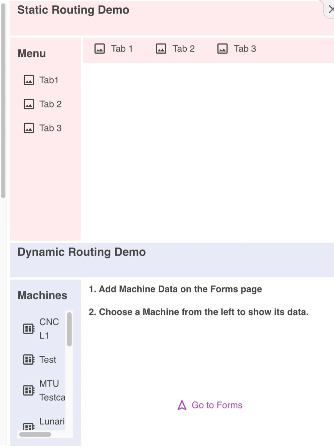The image size is (334, 447).
Task: Click the machine icon next to CNC L1
Action: (x=29, y=329)
